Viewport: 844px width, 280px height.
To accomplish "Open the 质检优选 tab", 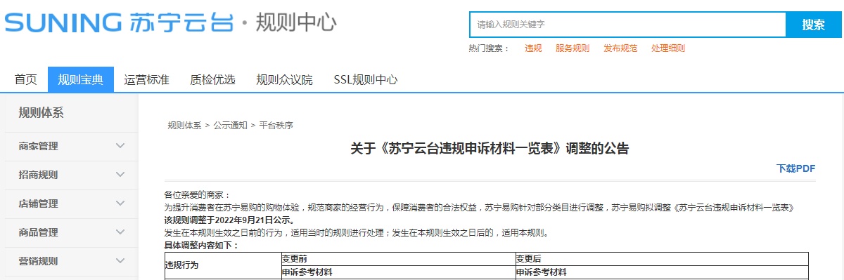I will tap(212, 79).
